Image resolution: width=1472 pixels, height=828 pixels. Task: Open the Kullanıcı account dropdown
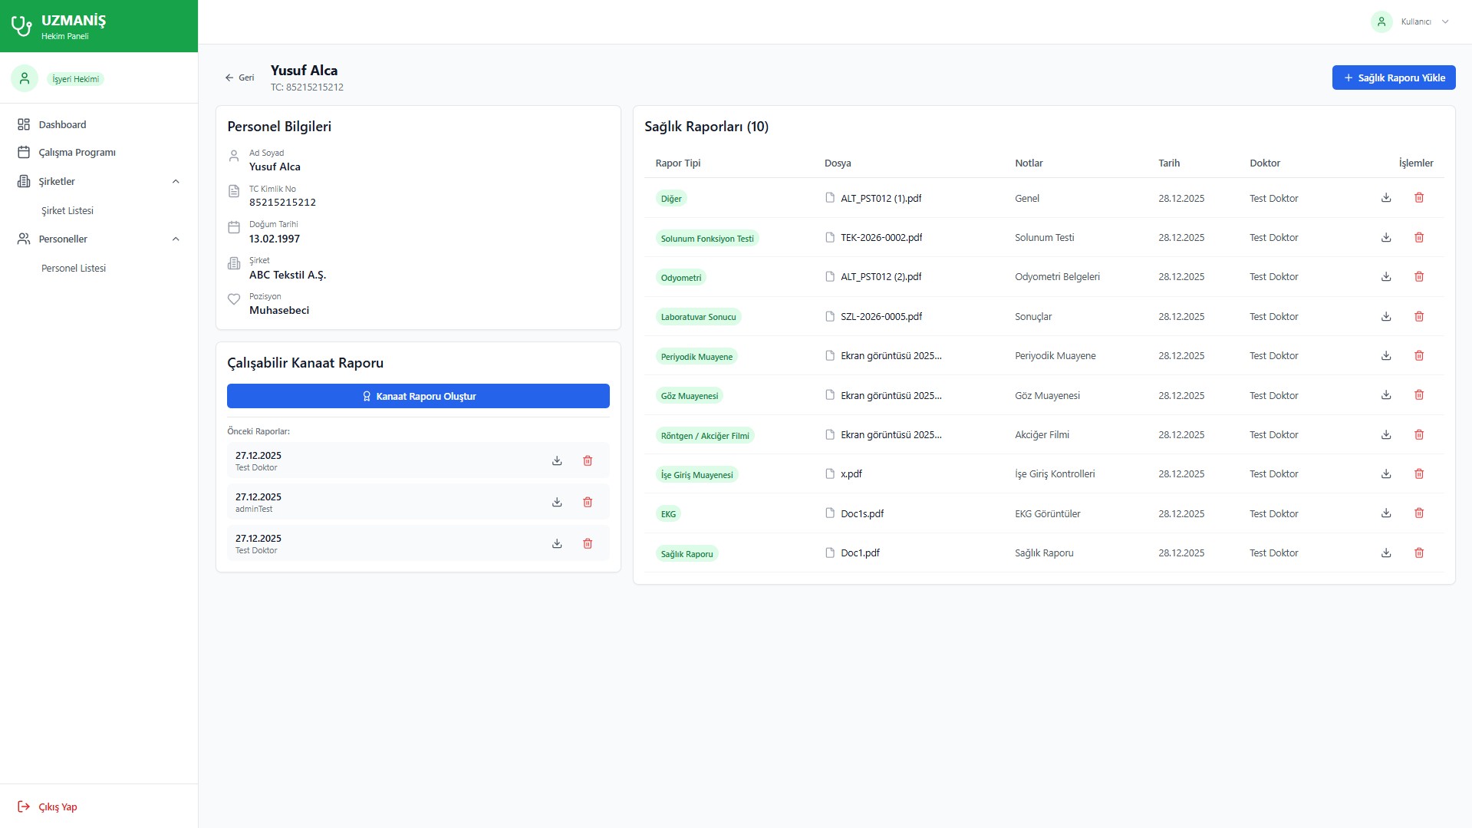1411,21
